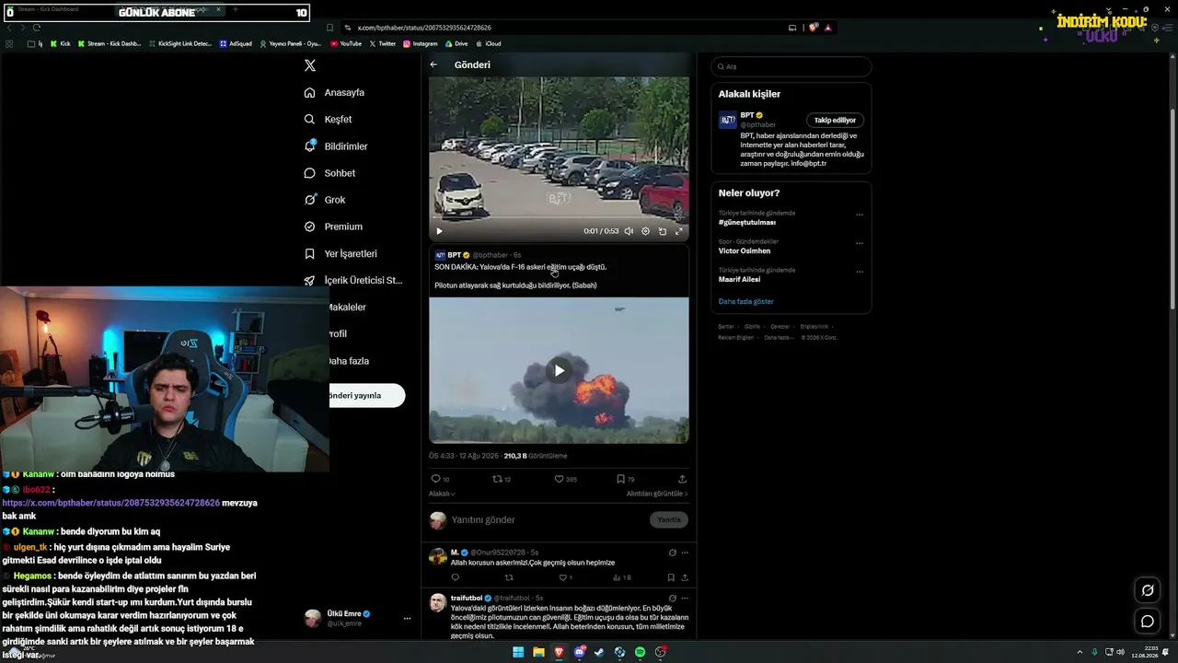Image resolution: width=1178 pixels, height=663 pixels.
Task: Open the X logo home link
Action: pos(310,65)
